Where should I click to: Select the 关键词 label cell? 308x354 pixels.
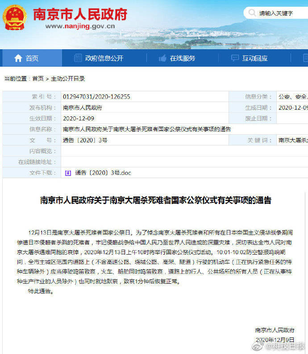click(253, 140)
